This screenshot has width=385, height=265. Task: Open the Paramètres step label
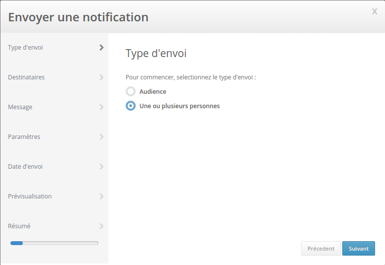tap(24, 137)
